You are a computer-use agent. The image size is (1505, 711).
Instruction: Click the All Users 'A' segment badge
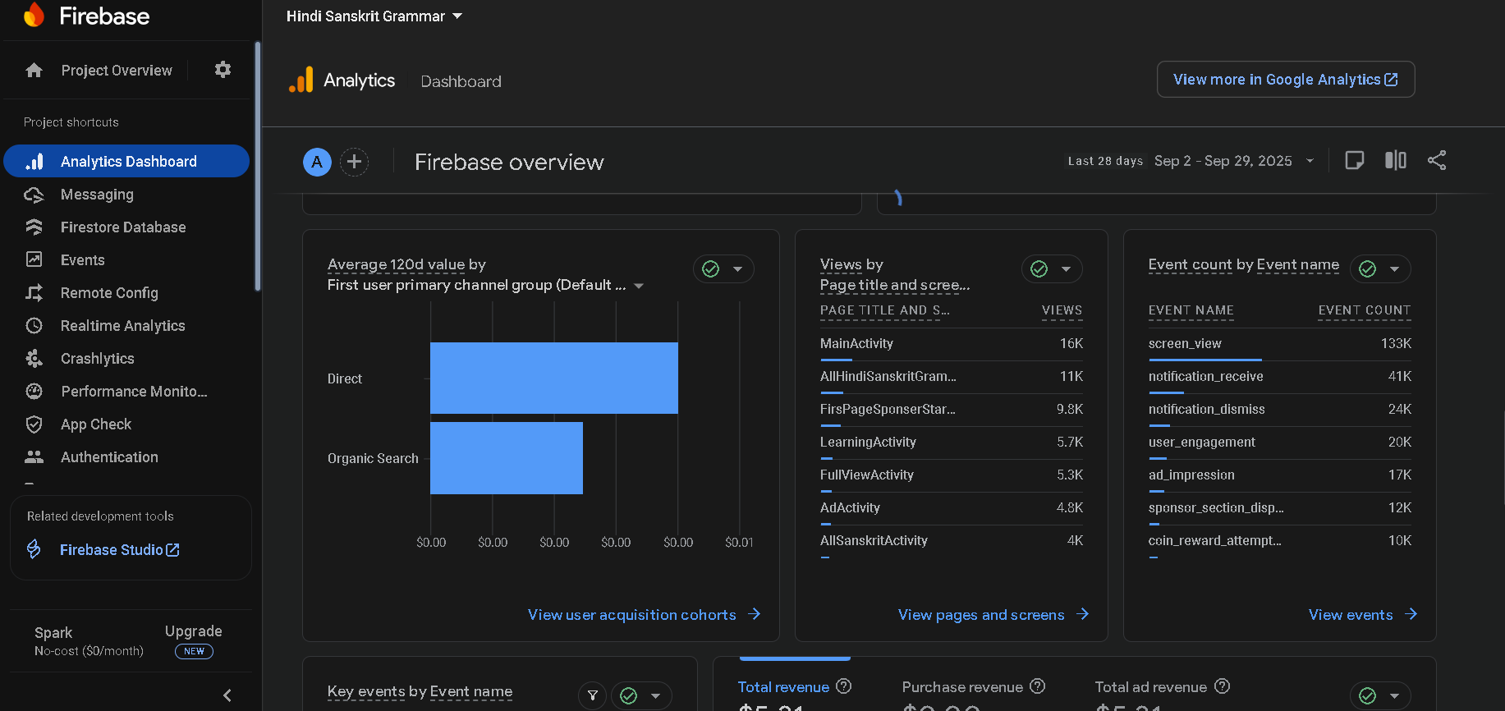click(317, 162)
